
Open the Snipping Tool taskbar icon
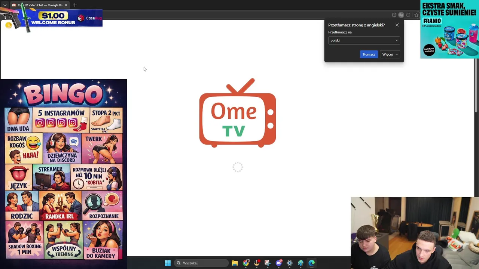[267, 263]
